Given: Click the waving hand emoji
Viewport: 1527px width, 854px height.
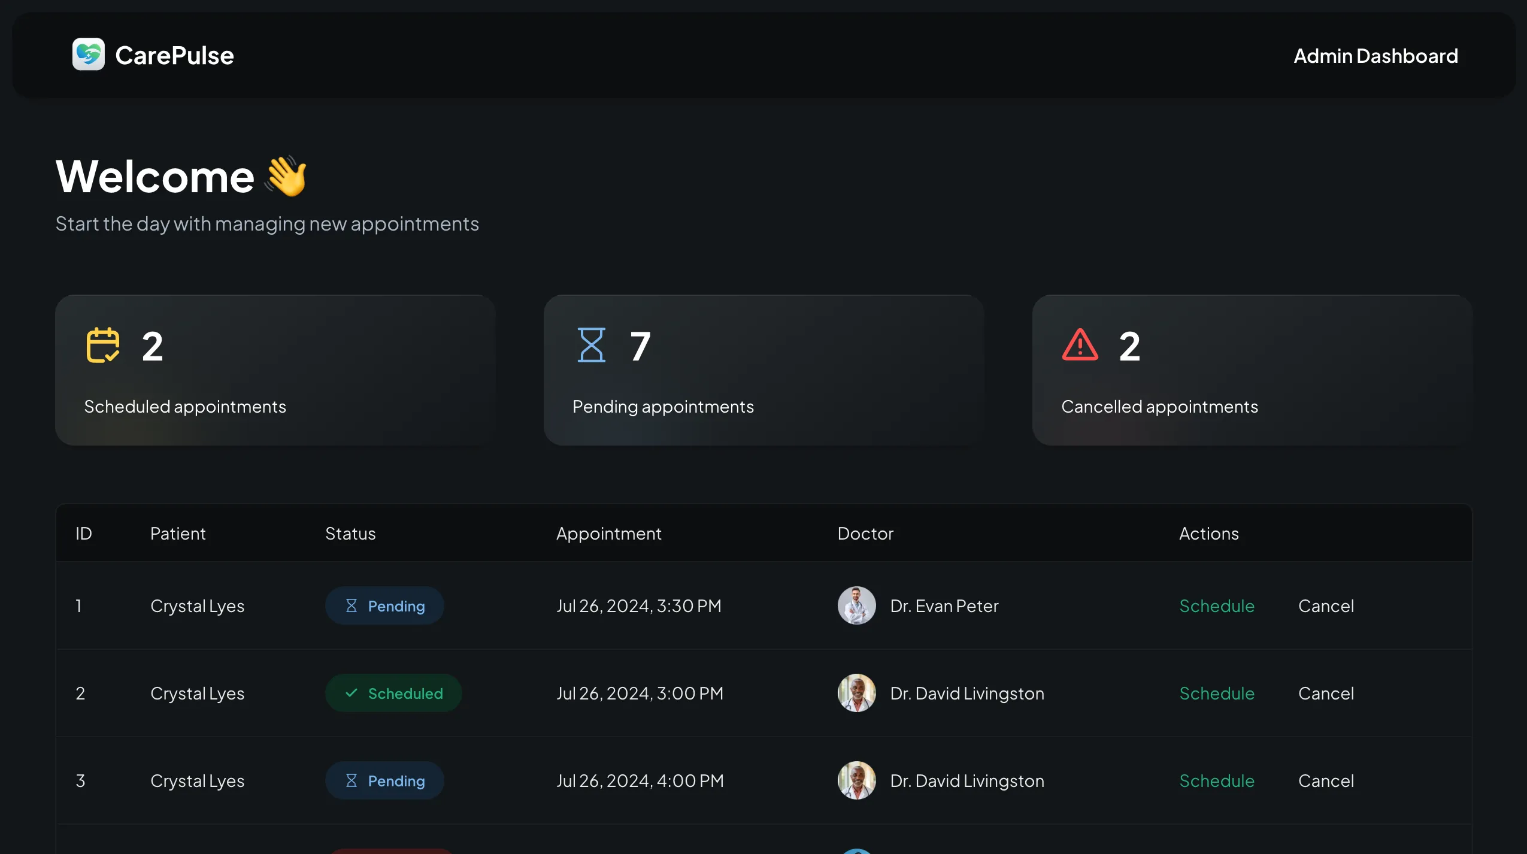Looking at the screenshot, I should [x=286, y=175].
